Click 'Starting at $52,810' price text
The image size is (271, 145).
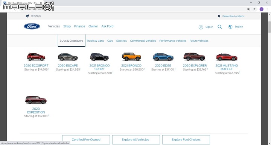pyautogui.click(x=36, y=116)
